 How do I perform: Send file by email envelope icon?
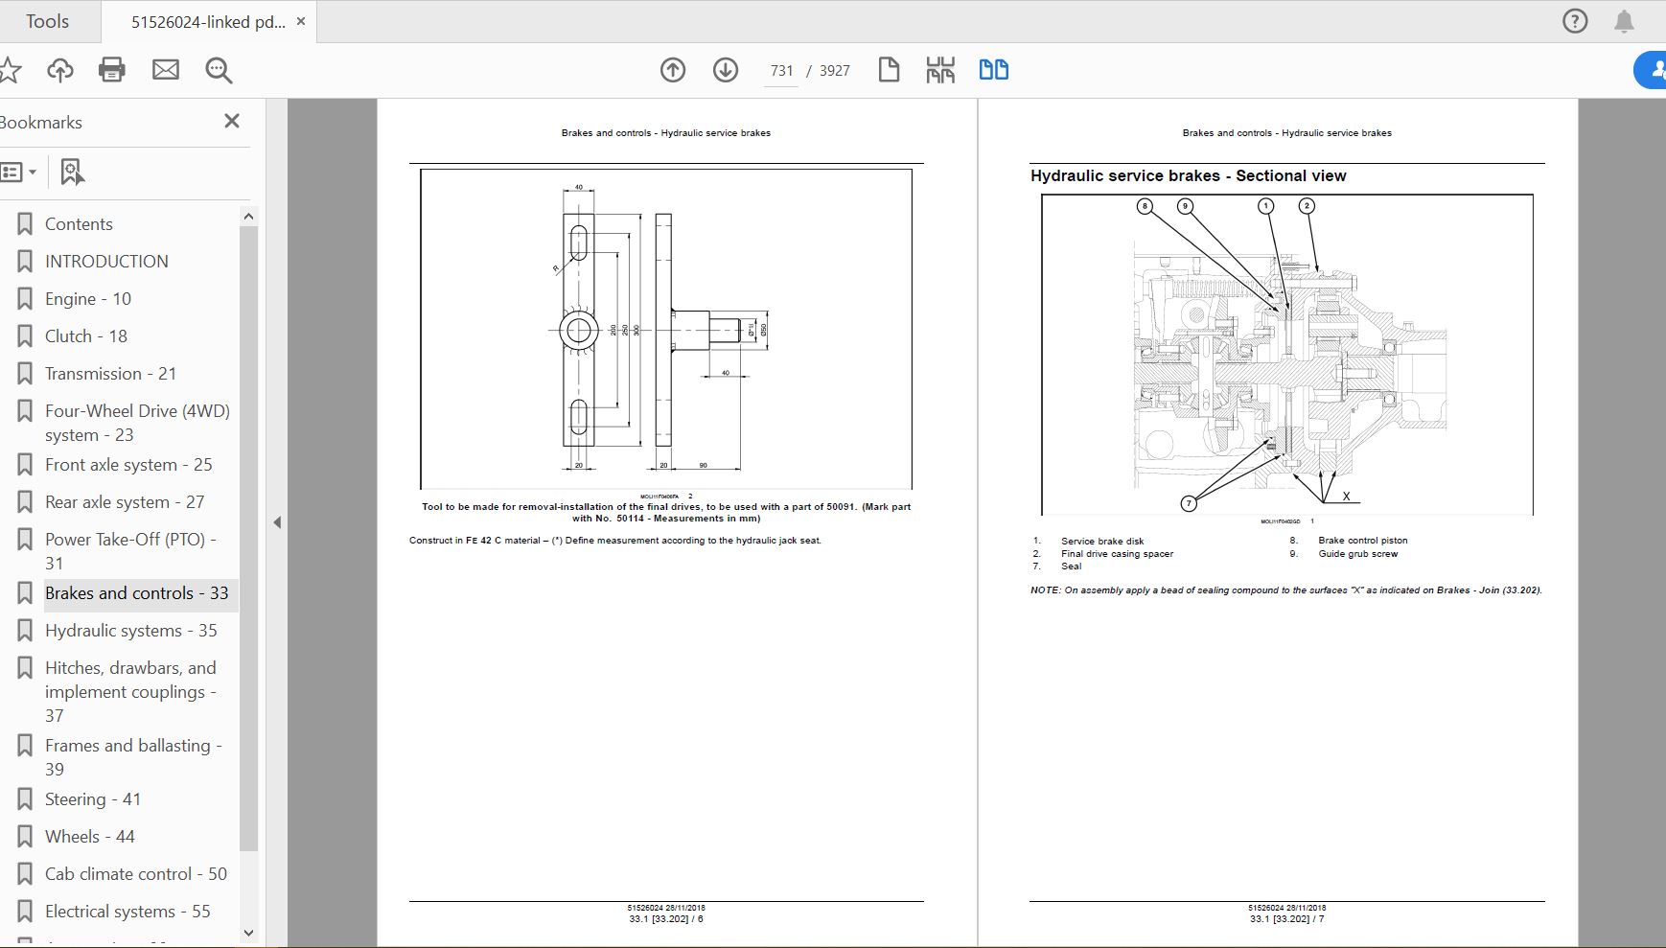click(166, 70)
